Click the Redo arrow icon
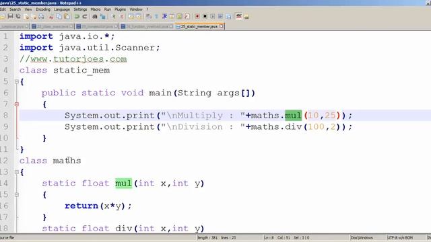Screen dimensions: 431x242 tap(85, 16)
